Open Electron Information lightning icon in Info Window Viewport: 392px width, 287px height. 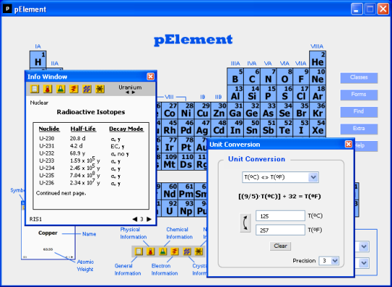pos(73,89)
